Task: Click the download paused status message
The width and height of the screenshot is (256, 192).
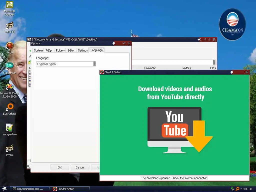Action: pyautogui.click(x=174, y=178)
